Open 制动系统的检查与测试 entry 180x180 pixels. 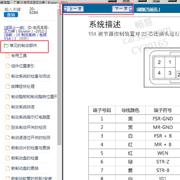click(31, 76)
